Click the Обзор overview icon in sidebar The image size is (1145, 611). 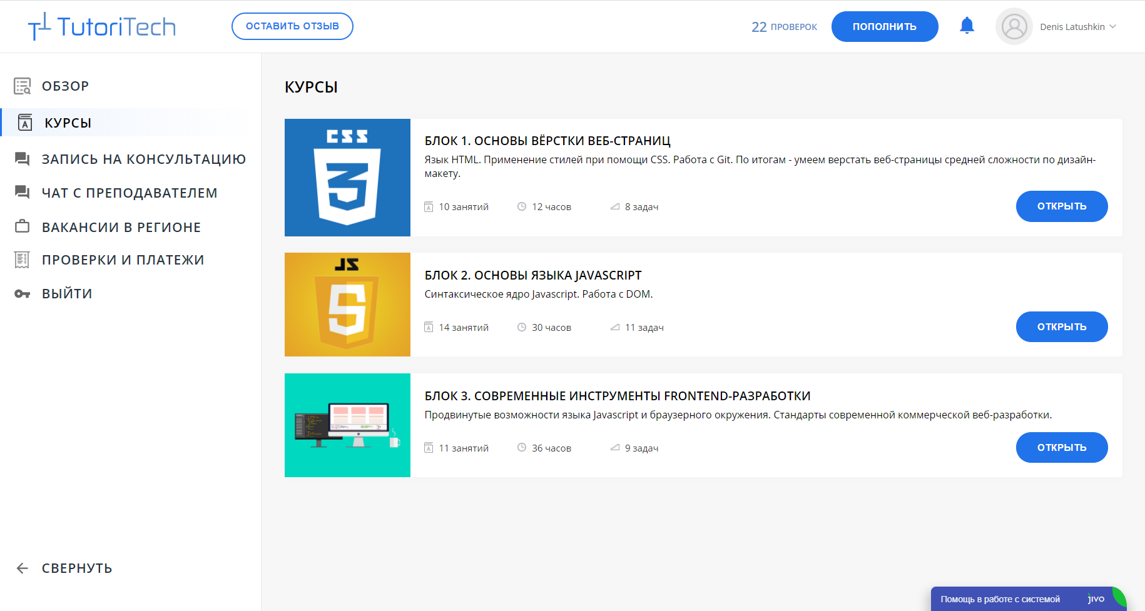pos(23,86)
